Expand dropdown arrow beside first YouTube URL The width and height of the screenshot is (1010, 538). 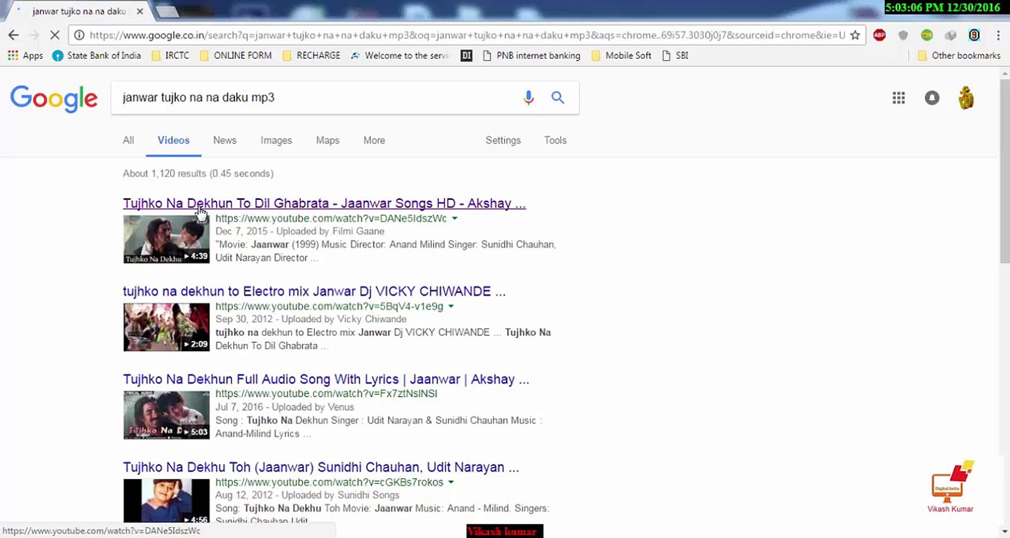[455, 218]
